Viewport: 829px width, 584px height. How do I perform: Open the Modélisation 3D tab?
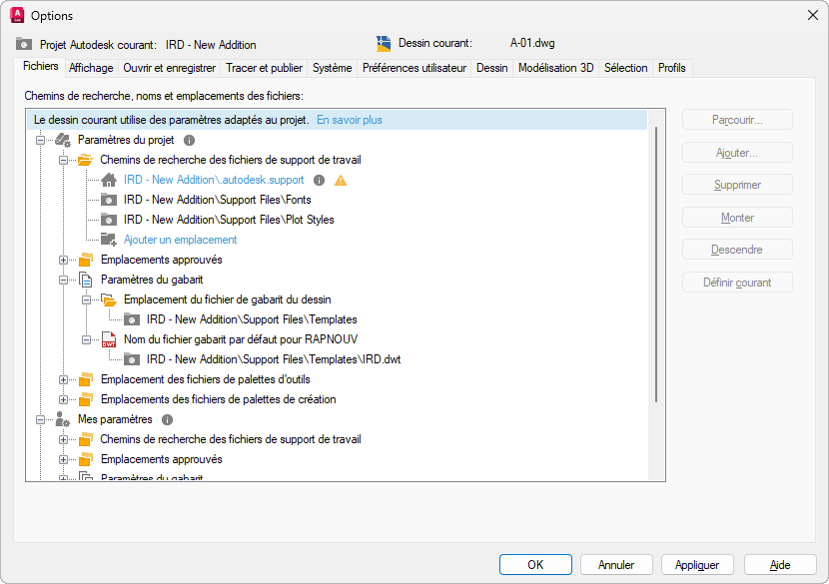click(x=555, y=68)
